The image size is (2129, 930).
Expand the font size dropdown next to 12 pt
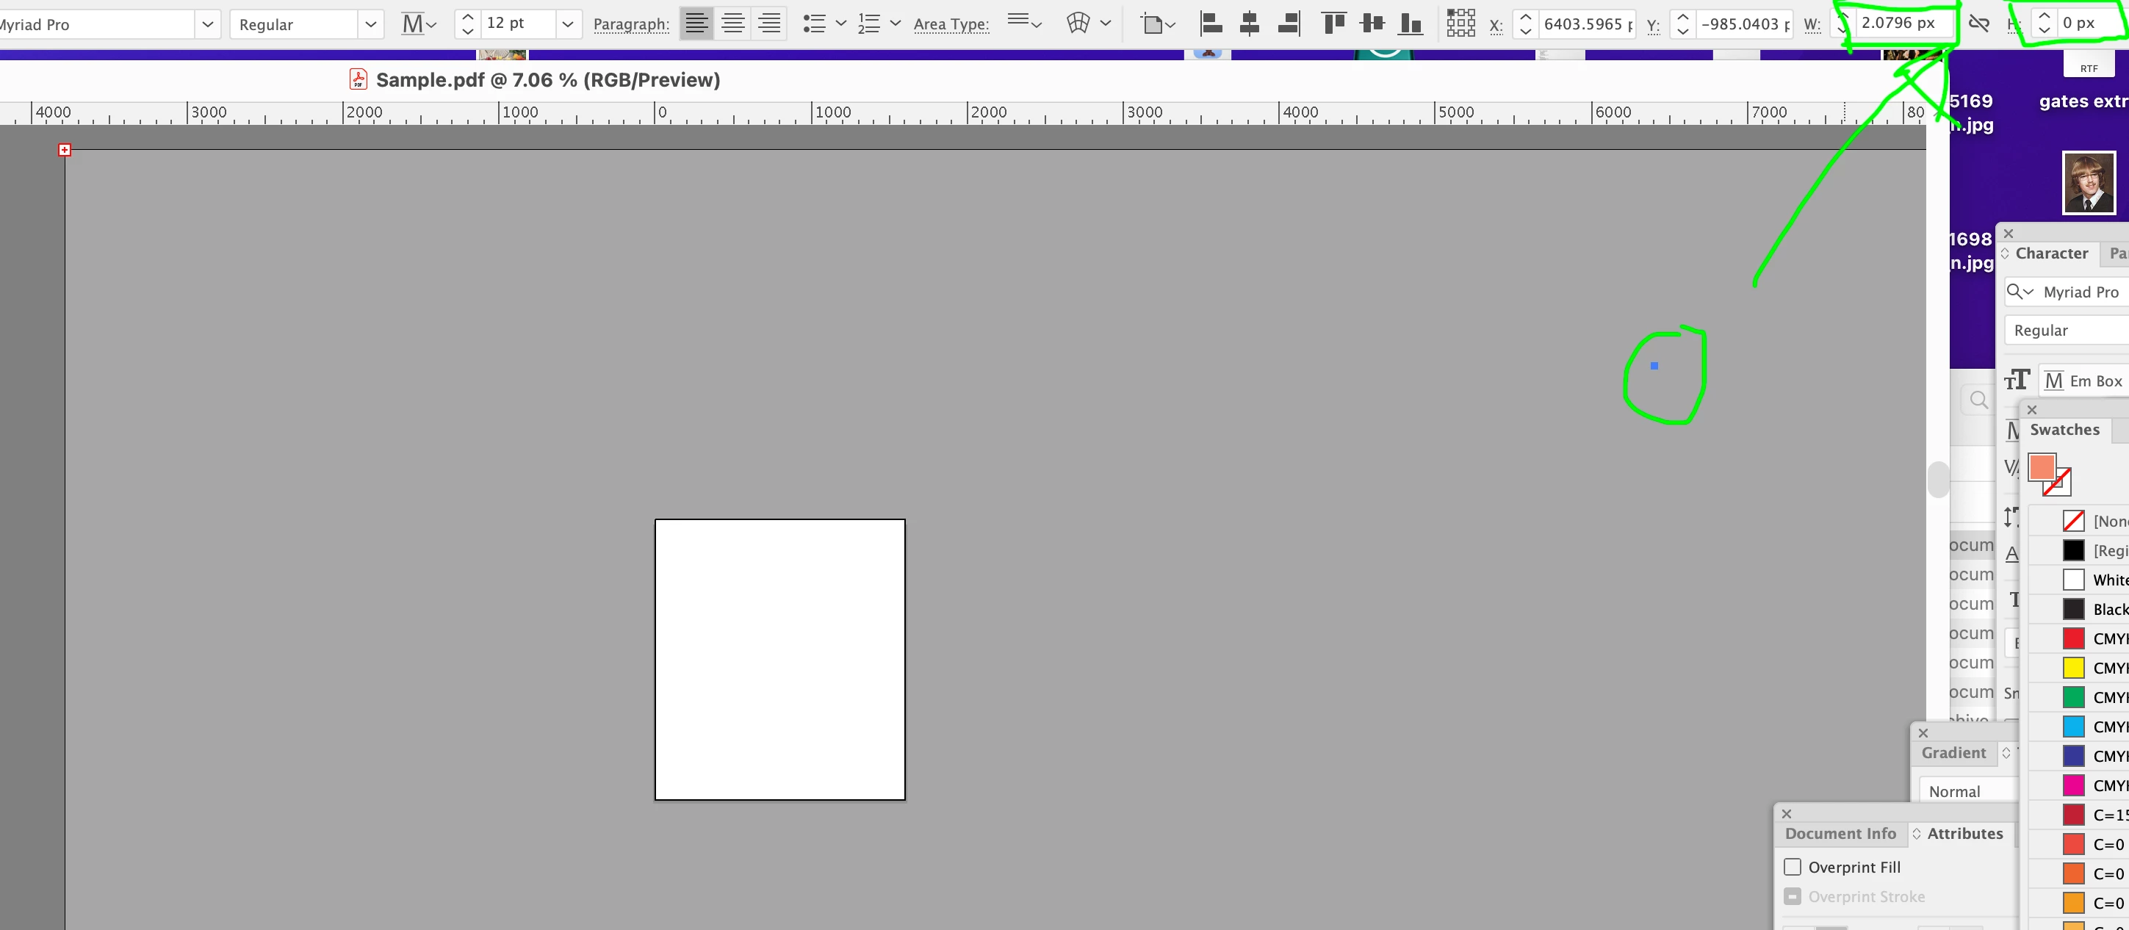567,24
